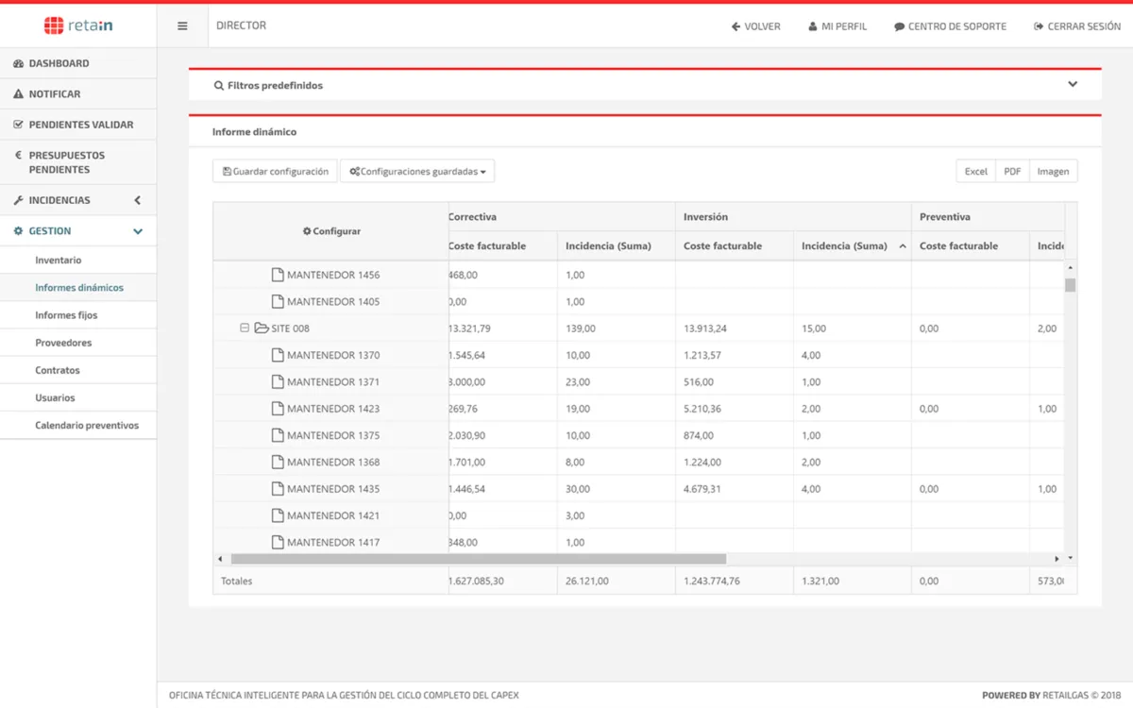Click file icon of MANTENEDOR 1417
This screenshot has height=708, width=1133.
[278, 542]
